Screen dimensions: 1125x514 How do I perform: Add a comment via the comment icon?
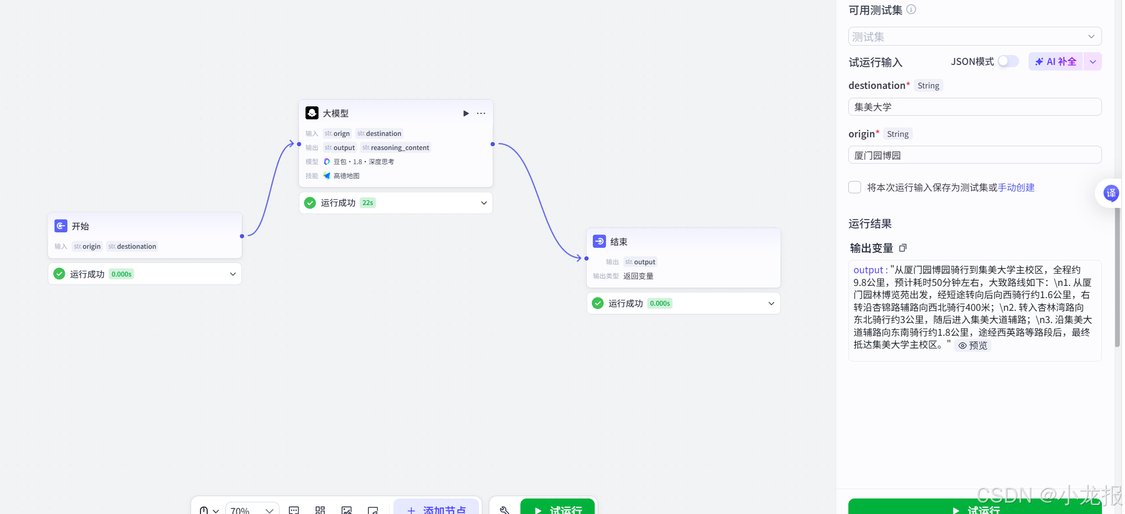(x=294, y=510)
